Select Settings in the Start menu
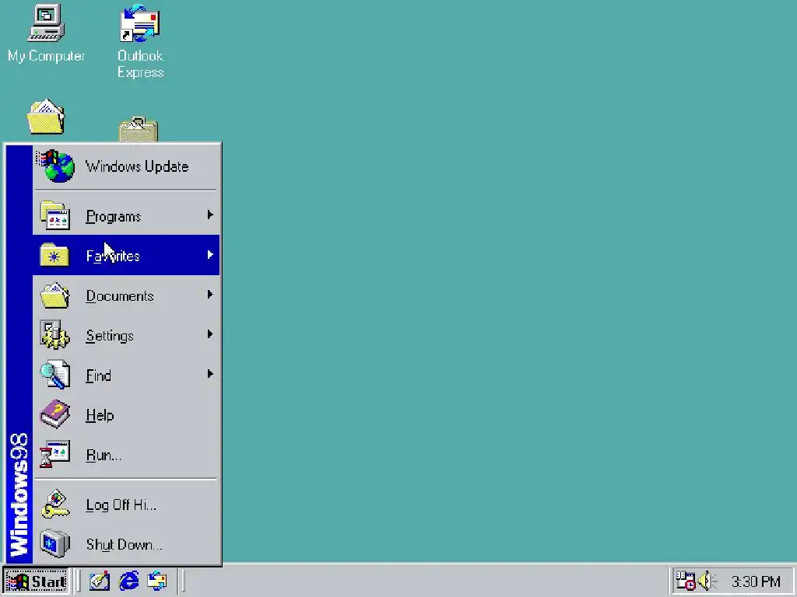Image resolution: width=797 pixels, height=597 pixels. (x=126, y=334)
